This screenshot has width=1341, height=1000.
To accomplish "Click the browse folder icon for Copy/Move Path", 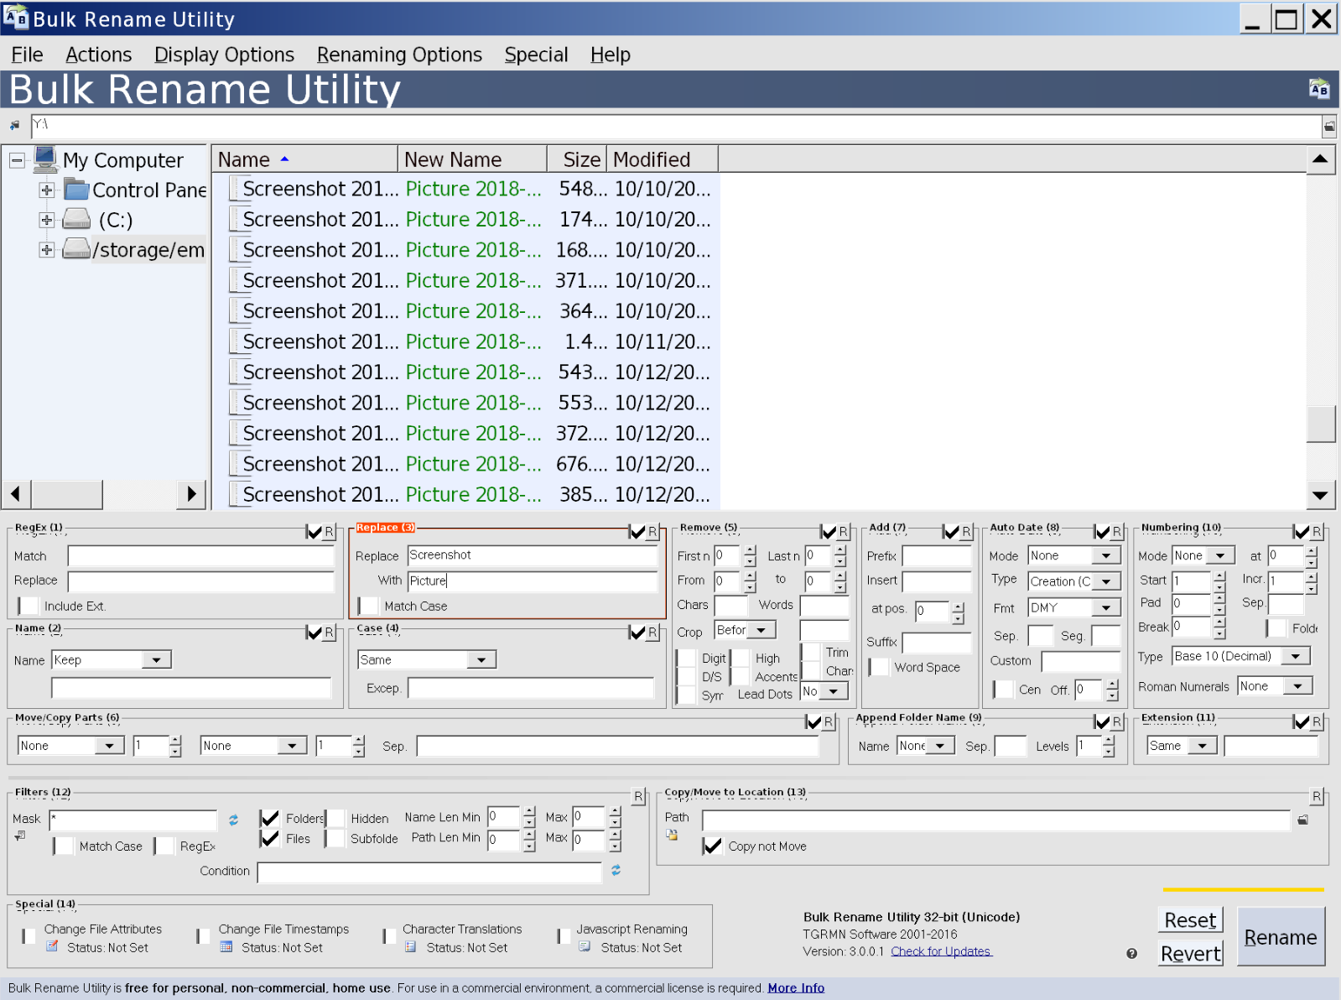I will point(1302,820).
